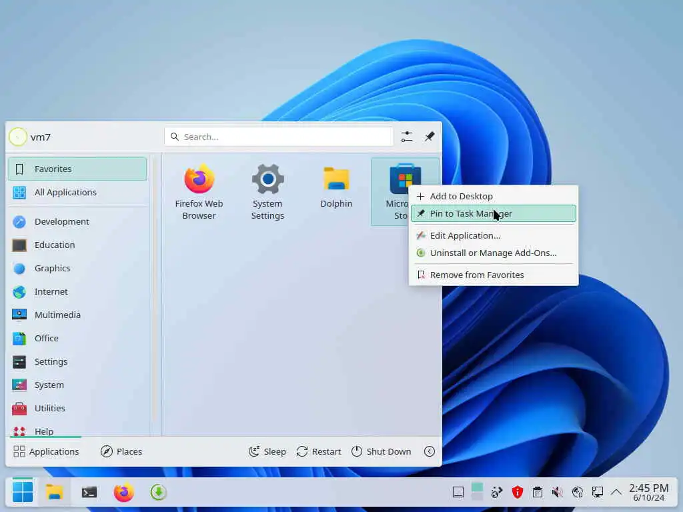Click the display configuration tray icon

pyautogui.click(x=597, y=493)
